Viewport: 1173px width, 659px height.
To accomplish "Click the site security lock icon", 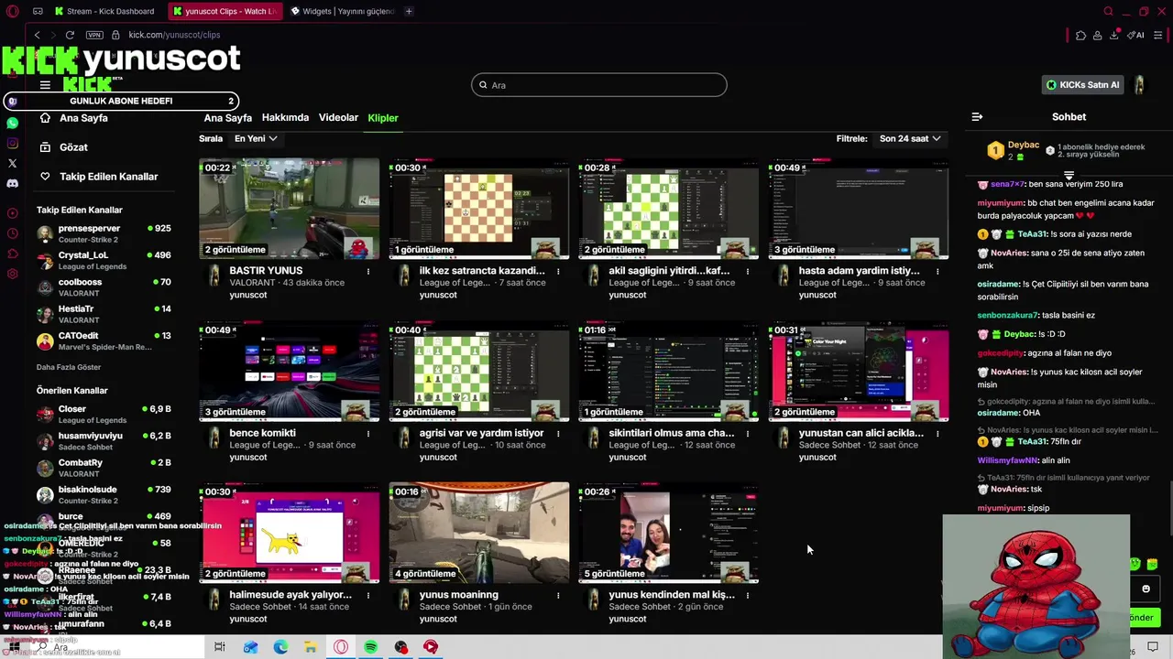I will point(115,35).
